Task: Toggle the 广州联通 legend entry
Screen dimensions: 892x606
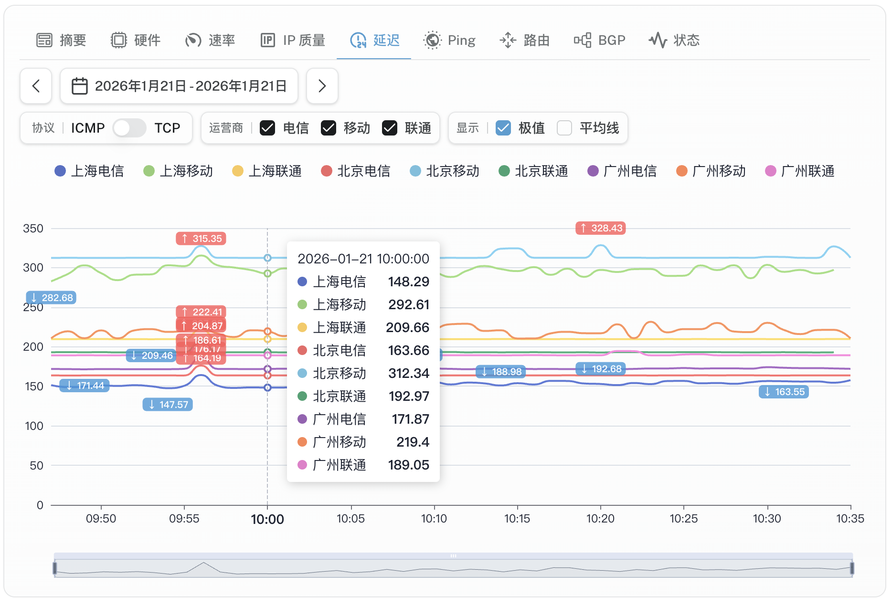Action: pos(800,171)
